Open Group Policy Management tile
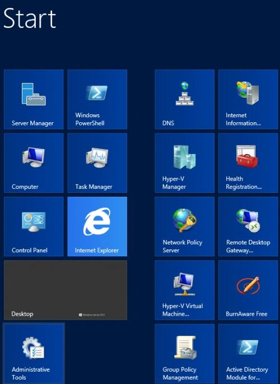Screen dimensions: 280x384 click(x=185, y=354)
